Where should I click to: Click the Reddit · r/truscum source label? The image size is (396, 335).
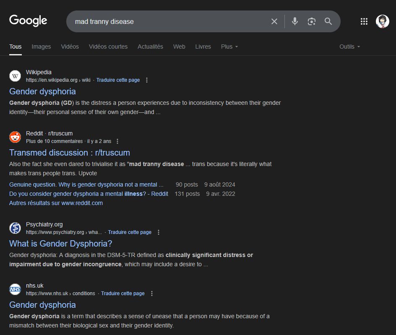pyautogui.click(x=49, y=133)
